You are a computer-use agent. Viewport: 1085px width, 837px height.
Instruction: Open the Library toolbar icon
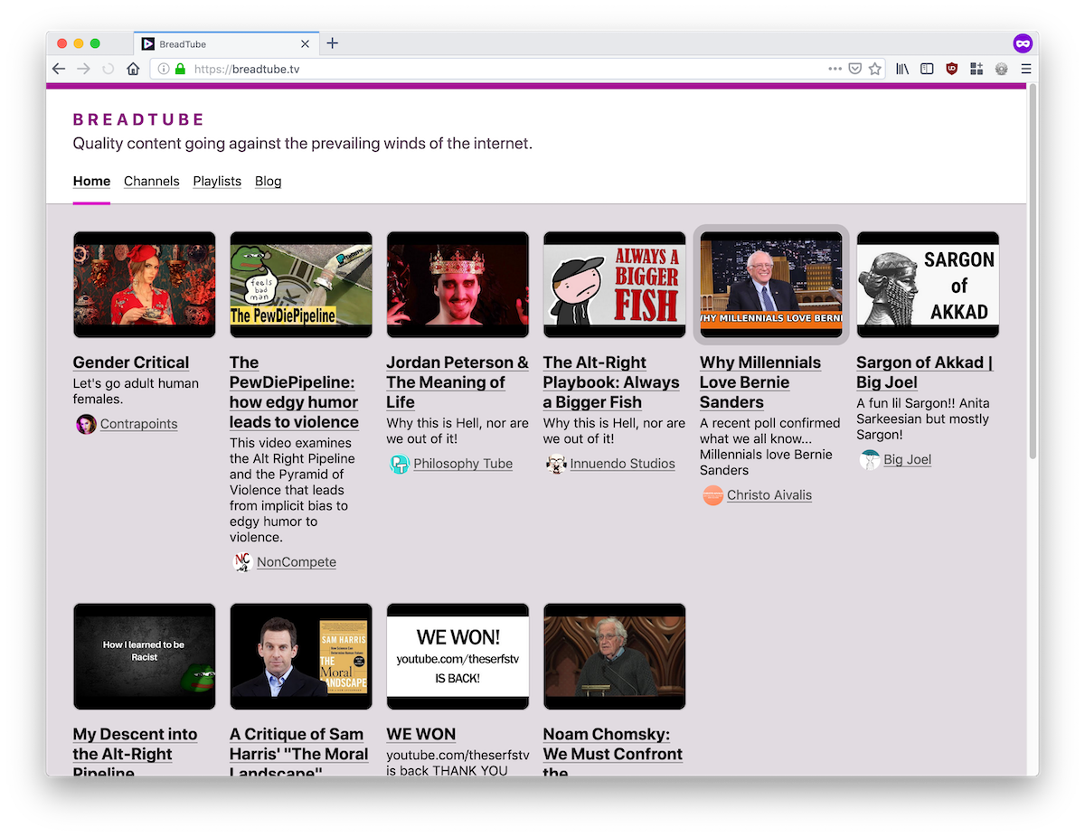tap(902, 69)
